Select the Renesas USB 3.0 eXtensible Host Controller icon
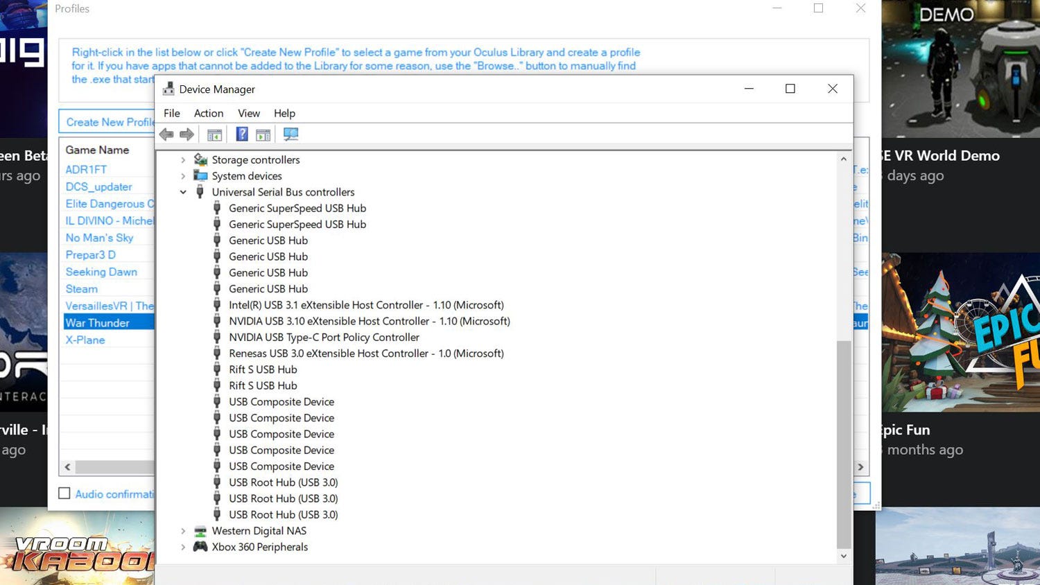This screenshot has height=585, width=1040. pyautogui.click(x=217, y=353)
